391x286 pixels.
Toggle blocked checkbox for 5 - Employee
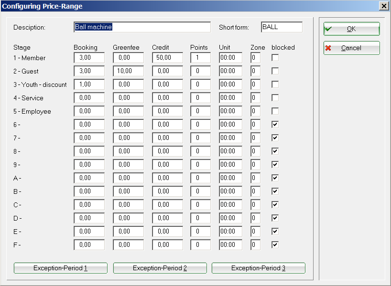pyautogui.click(x=275, y=111)
